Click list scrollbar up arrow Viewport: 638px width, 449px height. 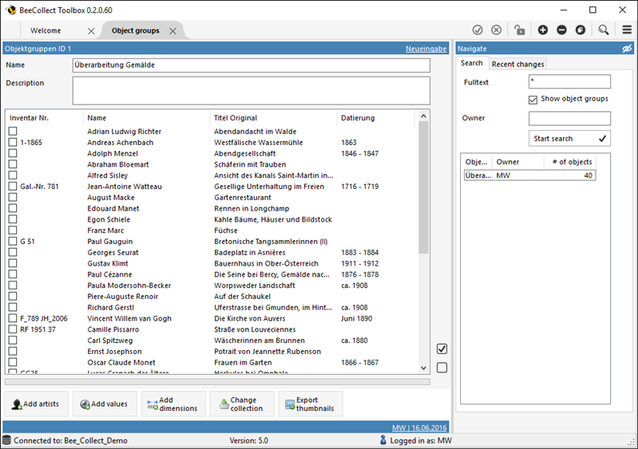(x=423, y=116)
